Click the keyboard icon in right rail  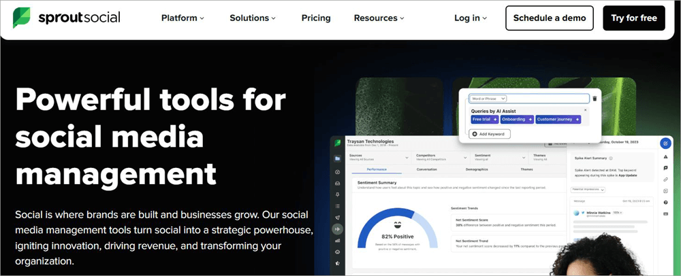(x=666, y=213)
